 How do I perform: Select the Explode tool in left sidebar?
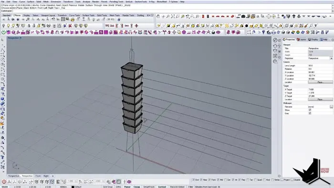click(2, 123)
